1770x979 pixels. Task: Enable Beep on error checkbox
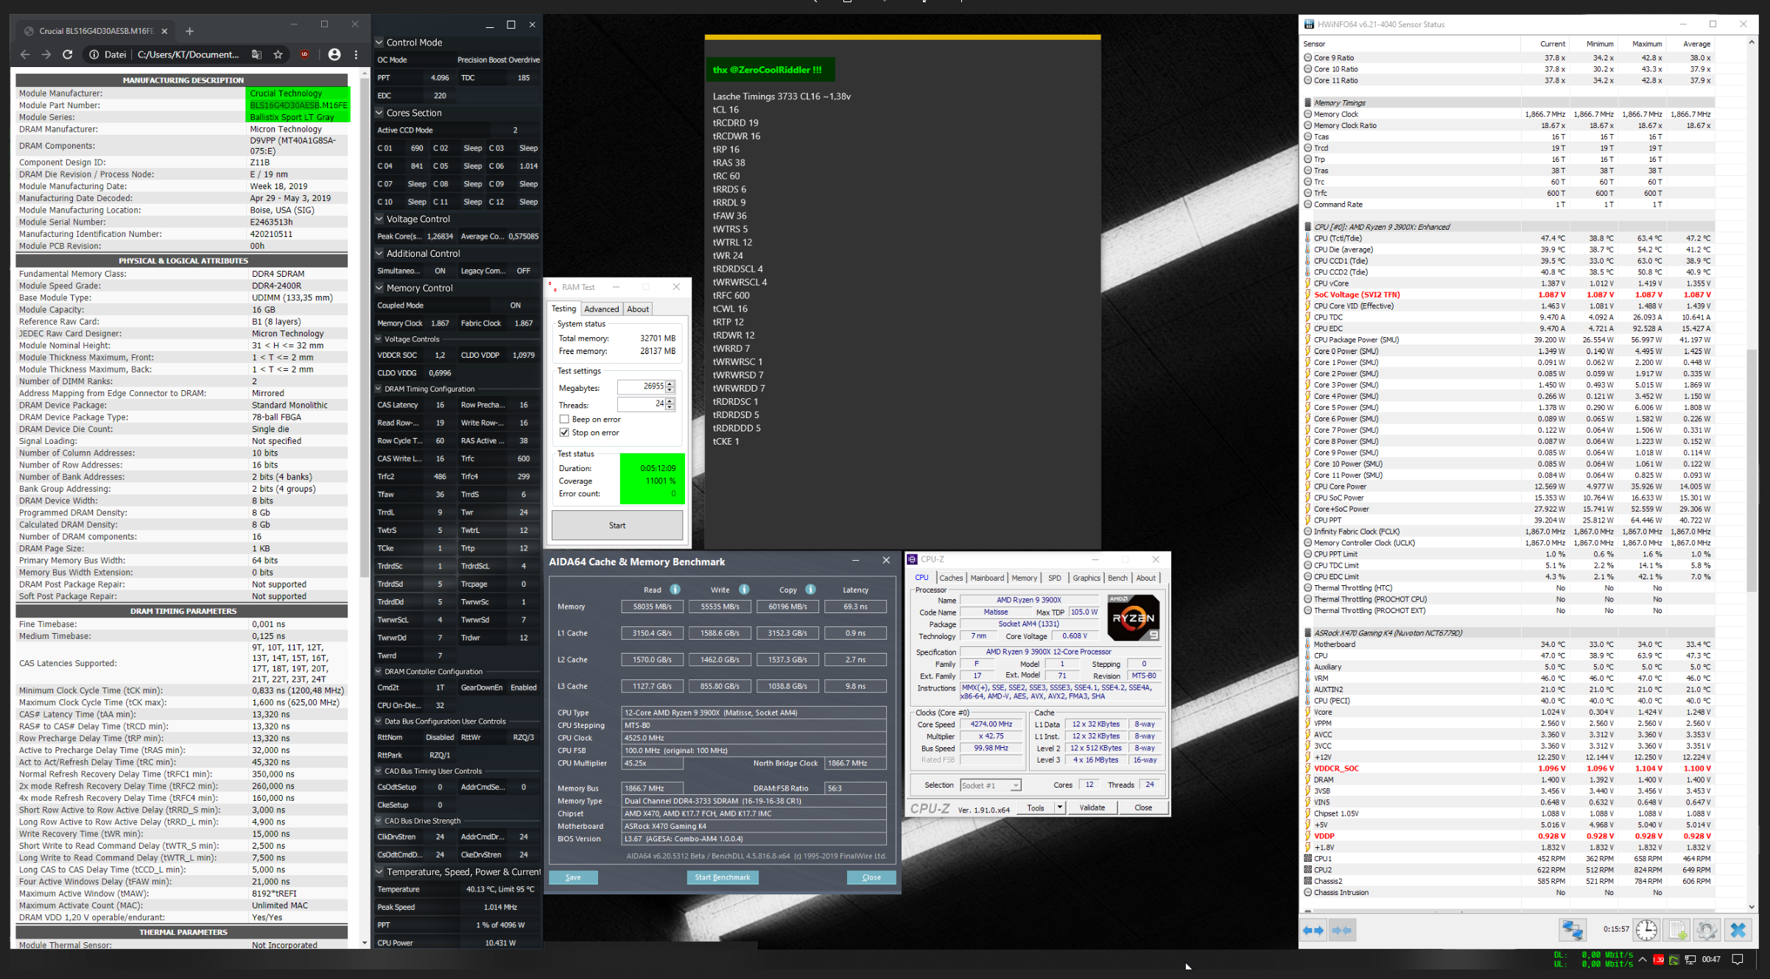564,420
